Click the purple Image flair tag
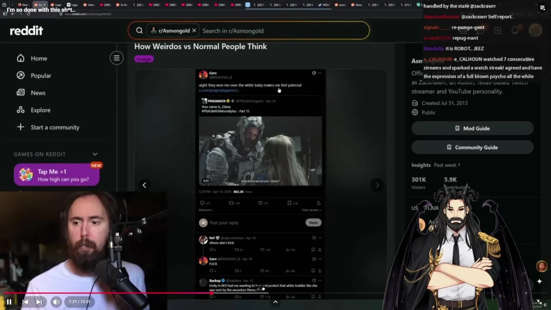551x310 pixels. coord(144,59)
